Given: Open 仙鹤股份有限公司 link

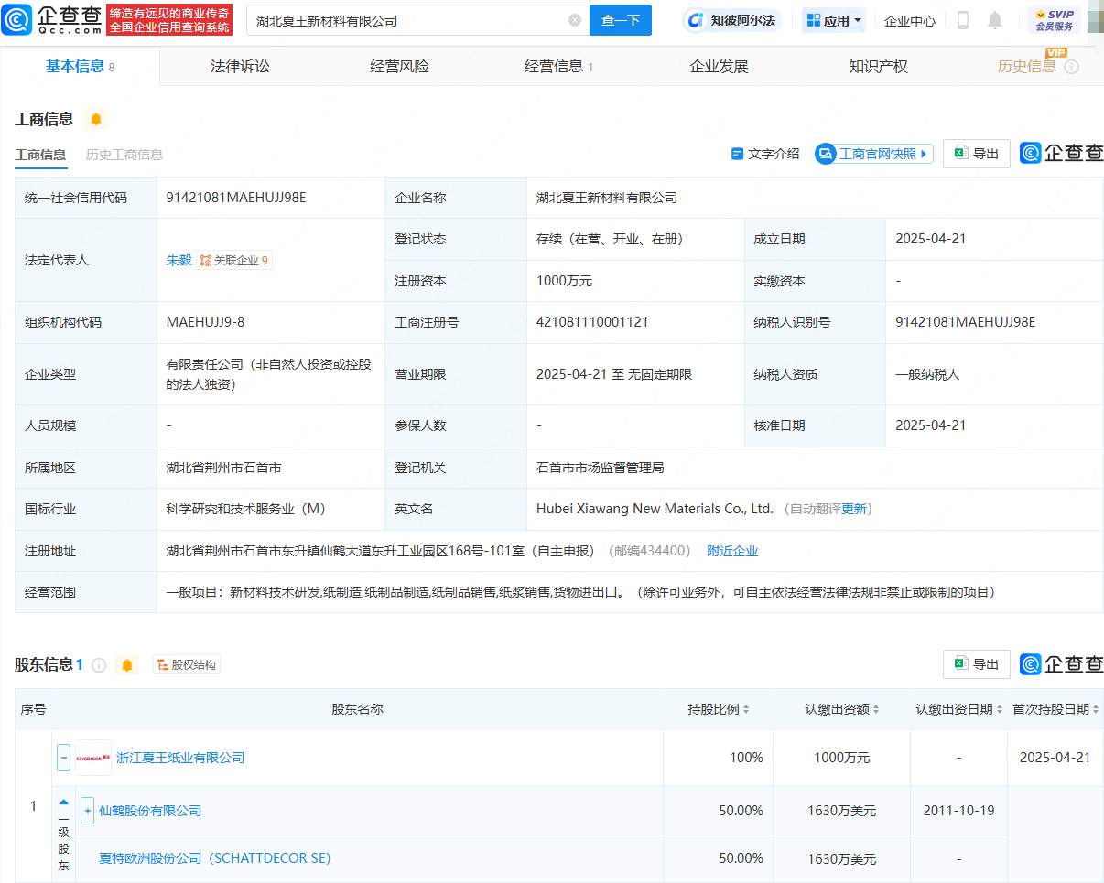Looking at the screenshot, I should [x=150, y=811].
